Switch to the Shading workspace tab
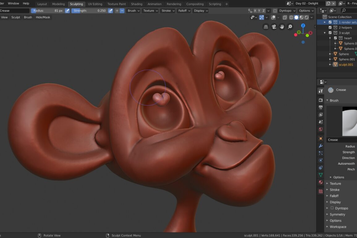The width and height of the screenshot is (357, 238). (136, 4)
